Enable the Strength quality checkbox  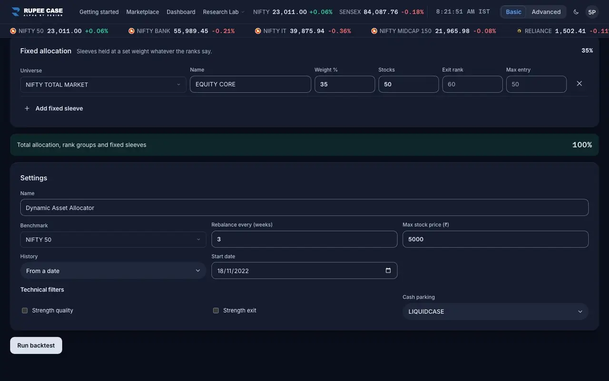(x=25, y=311)
